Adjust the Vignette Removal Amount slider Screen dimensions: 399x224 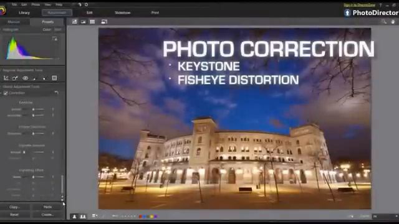[x=33, y=152]
